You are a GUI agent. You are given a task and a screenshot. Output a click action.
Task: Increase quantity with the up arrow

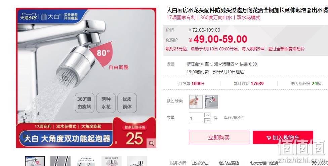(x=207, y=115)
